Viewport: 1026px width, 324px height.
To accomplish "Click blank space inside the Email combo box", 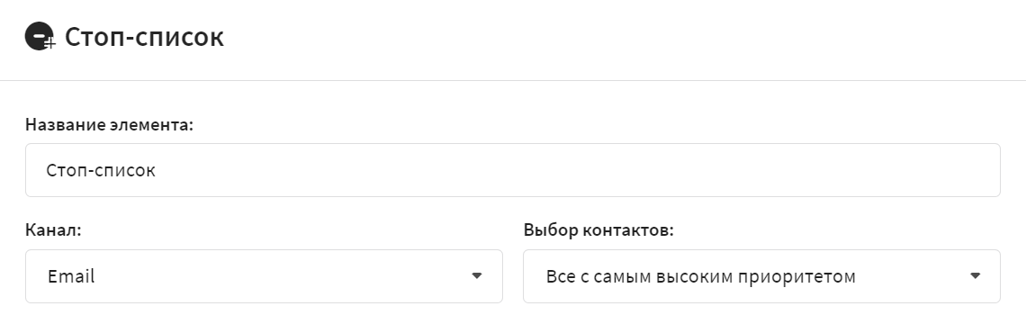I will click(x=282, y=276).
